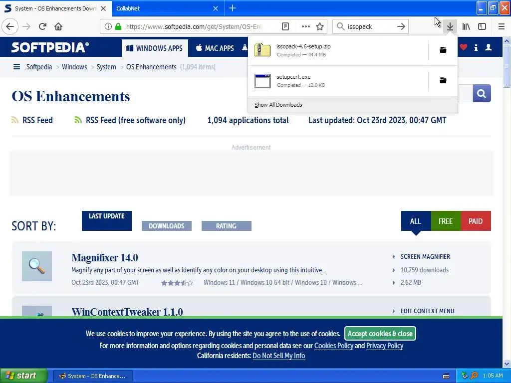Viewport: 511px width, 383px height.
Task: Open the RSS Feed link
Action: click(37, 120)
